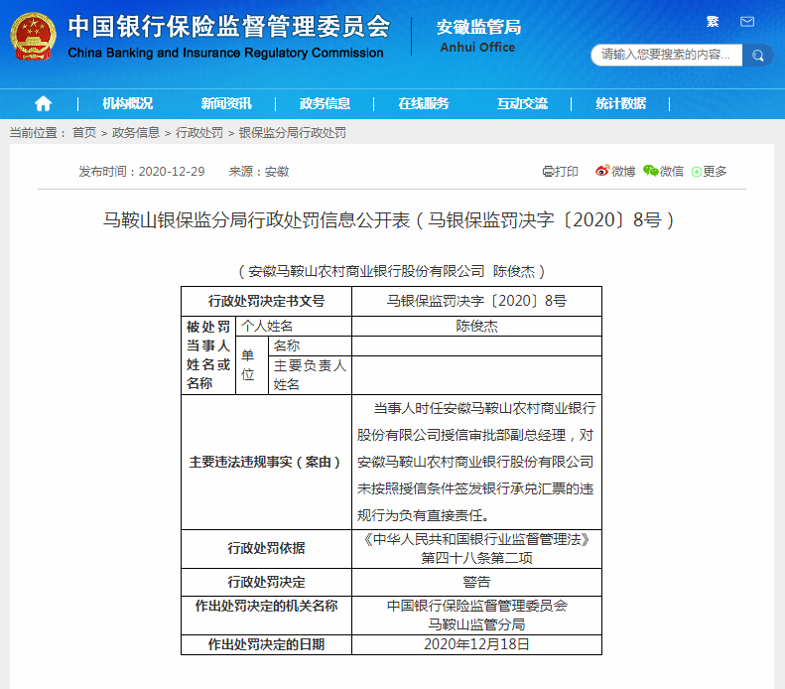Click the 作出处罚决定的日期 cell

[266, 644]
